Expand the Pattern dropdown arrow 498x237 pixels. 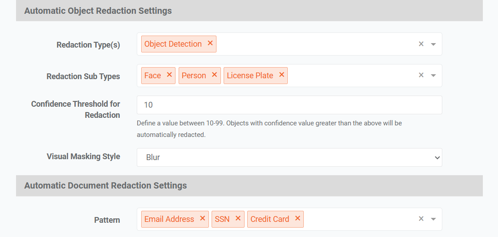tap(433, 219)
